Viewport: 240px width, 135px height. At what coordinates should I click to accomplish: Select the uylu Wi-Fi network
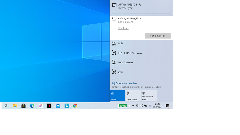[x=141, y=72]
